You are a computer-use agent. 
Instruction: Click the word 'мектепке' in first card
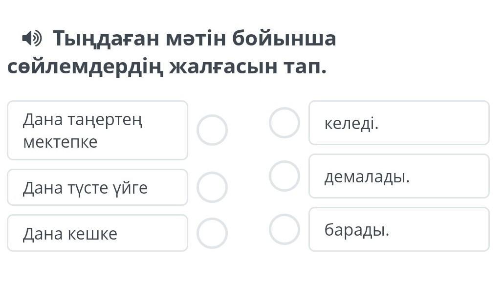coord(60,142)
